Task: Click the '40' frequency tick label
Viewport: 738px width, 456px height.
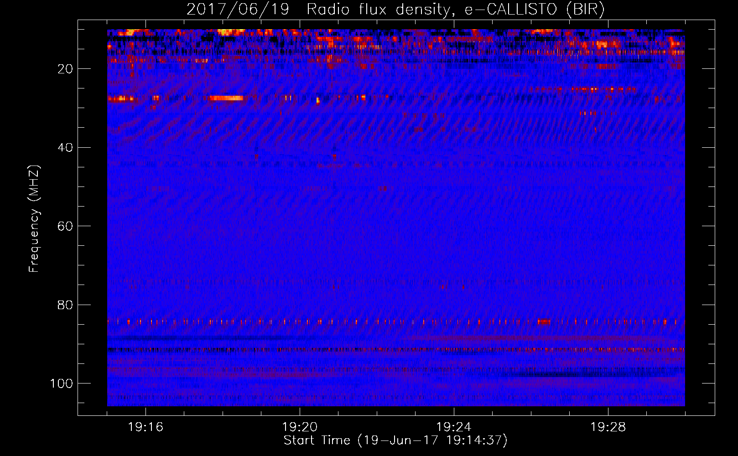Action: [x=66, y=148]
